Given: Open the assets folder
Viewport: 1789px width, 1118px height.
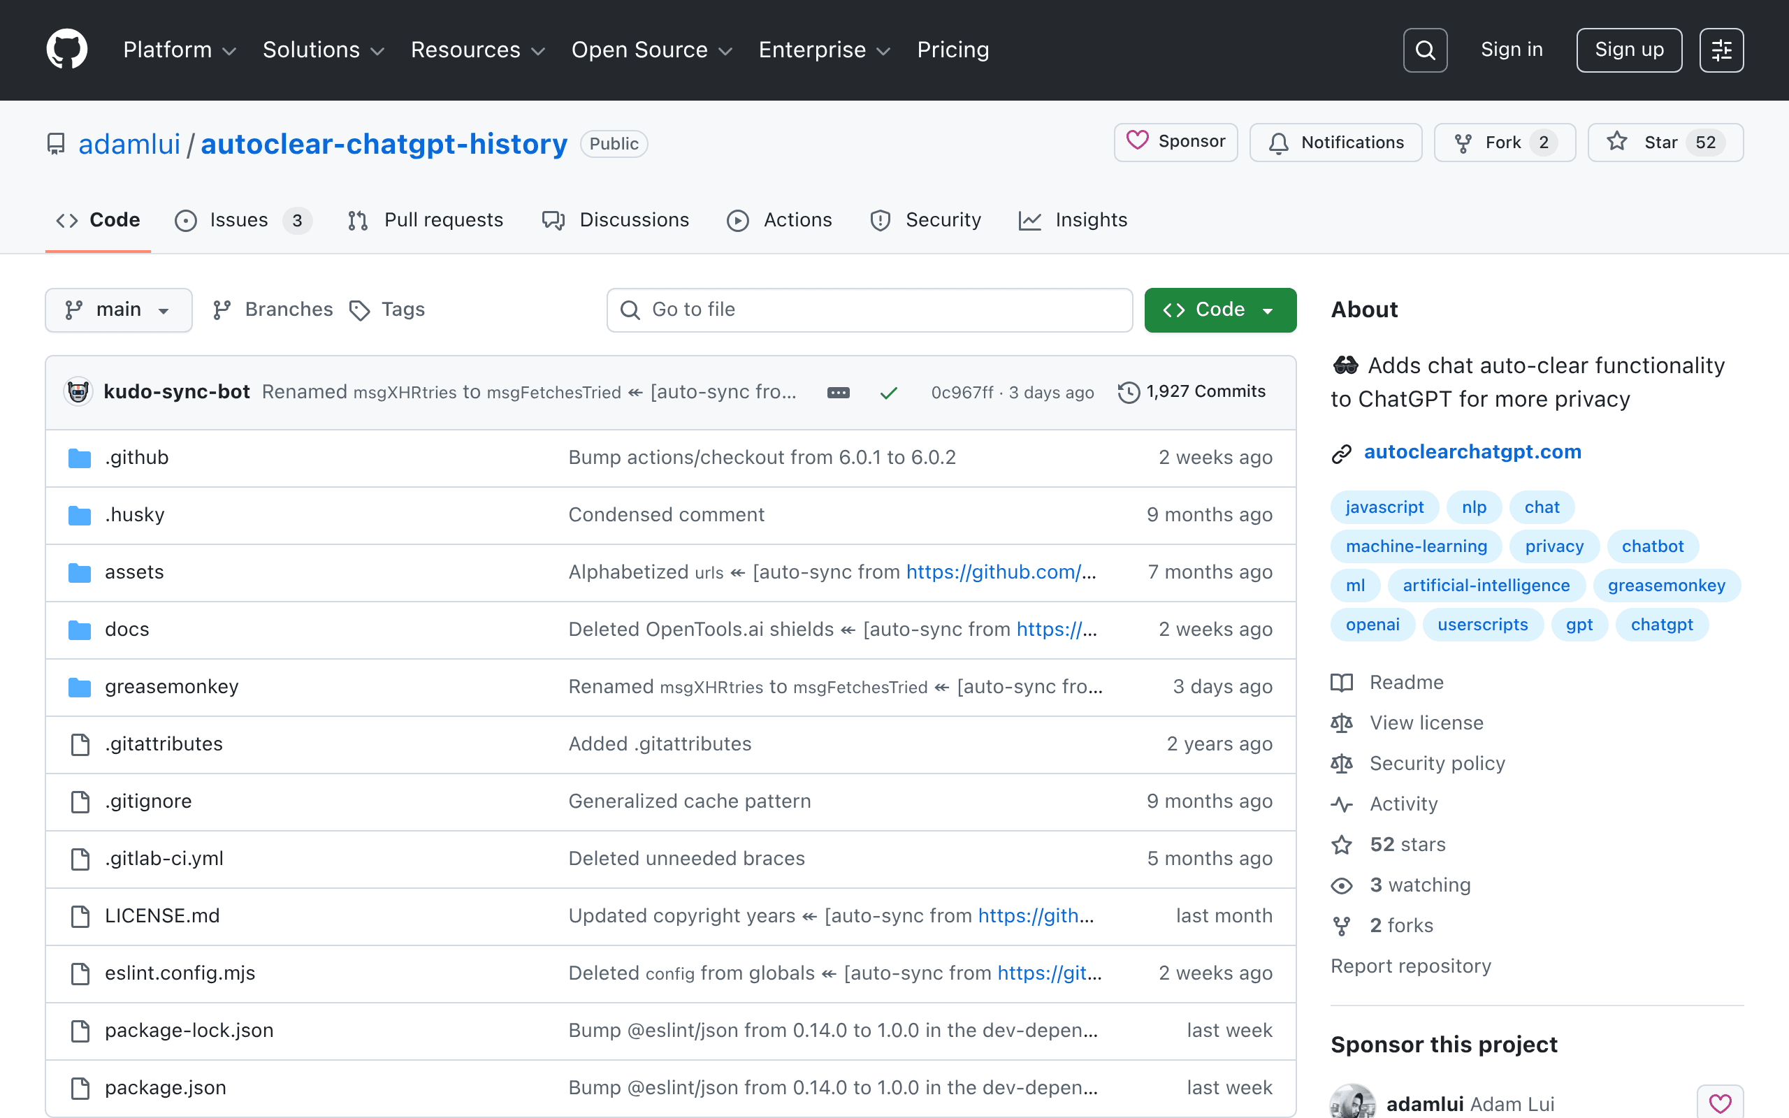Looking at the screenshot, I should click(x=133, y=572).
